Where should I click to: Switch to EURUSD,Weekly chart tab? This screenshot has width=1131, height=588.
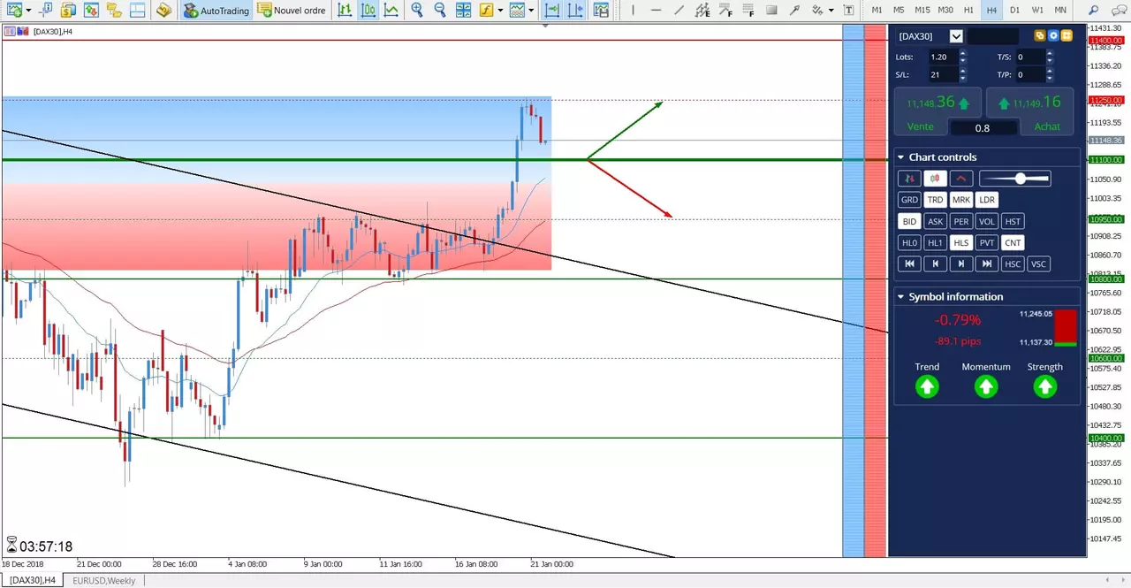coord(104,580)
